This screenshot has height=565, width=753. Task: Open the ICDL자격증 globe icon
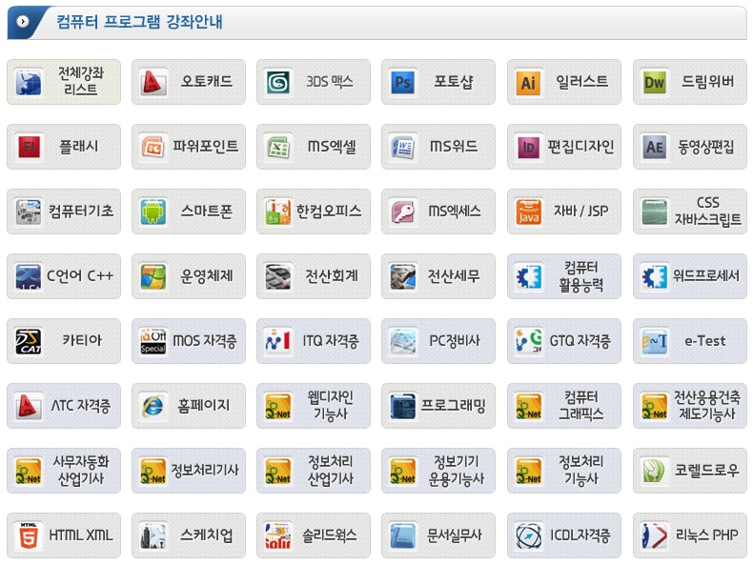[529, 535]
